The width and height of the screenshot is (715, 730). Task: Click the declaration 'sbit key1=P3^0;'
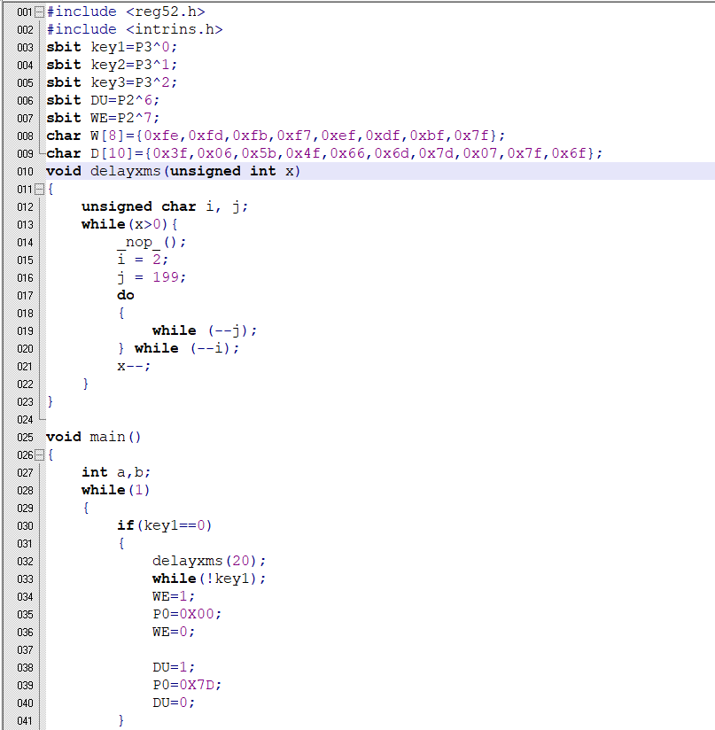pos(112,47)
